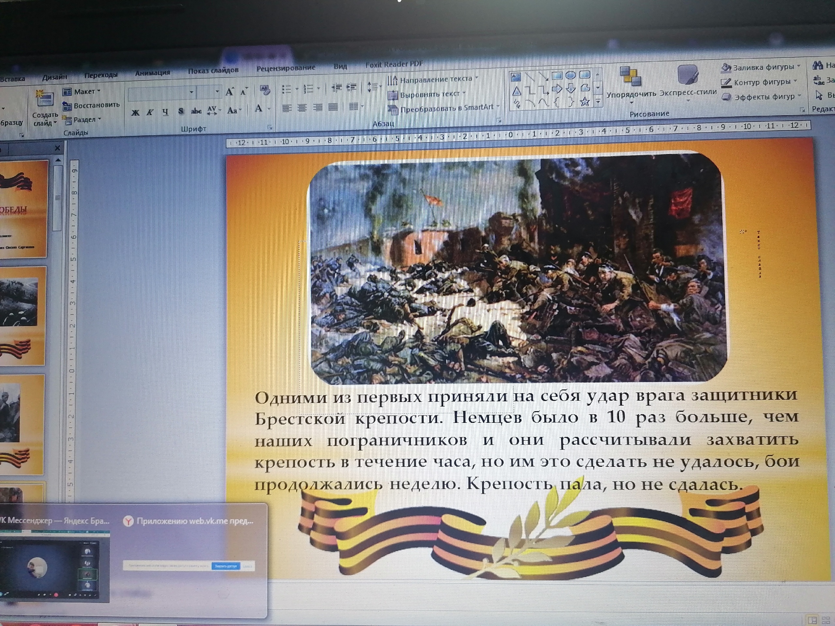The image size is (835, 626).
Task: Click the bulleted list icon
Action: [x=287, y=89]
